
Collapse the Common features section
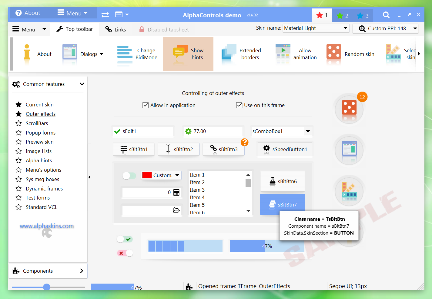click(x=82, y=84)
